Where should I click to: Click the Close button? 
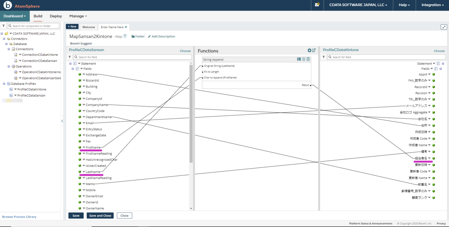(x=125, y=215)
